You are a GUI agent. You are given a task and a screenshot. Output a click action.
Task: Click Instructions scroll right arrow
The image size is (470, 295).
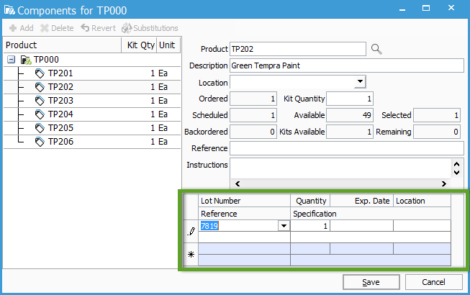pyautogui.click(x=444, y=183)
